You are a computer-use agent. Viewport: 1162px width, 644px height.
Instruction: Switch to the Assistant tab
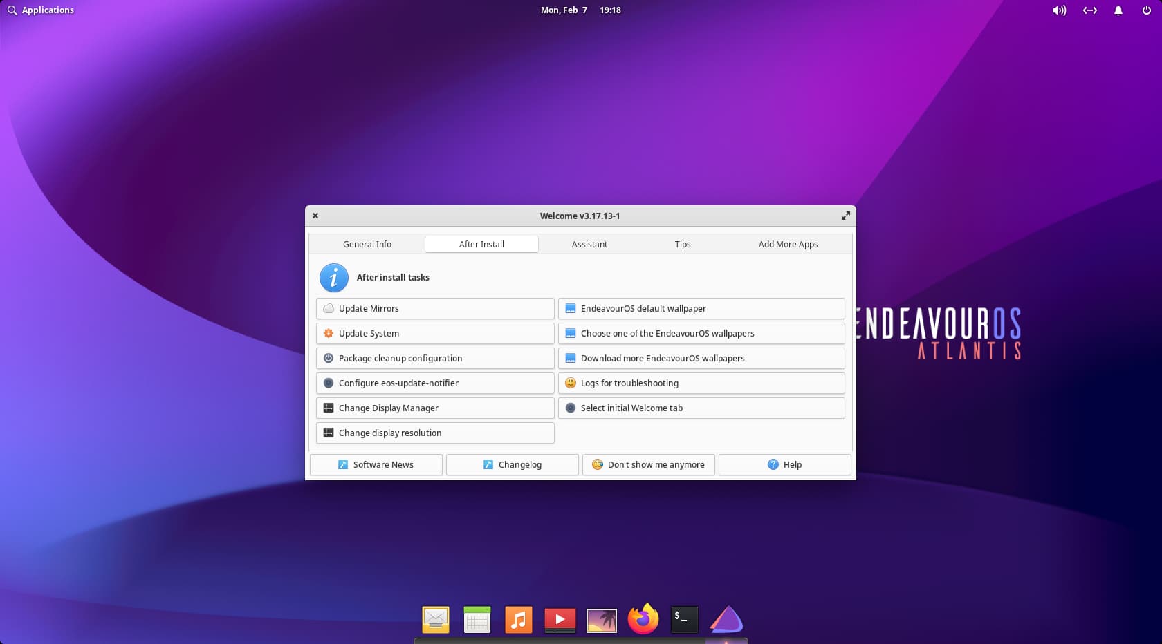589,244
